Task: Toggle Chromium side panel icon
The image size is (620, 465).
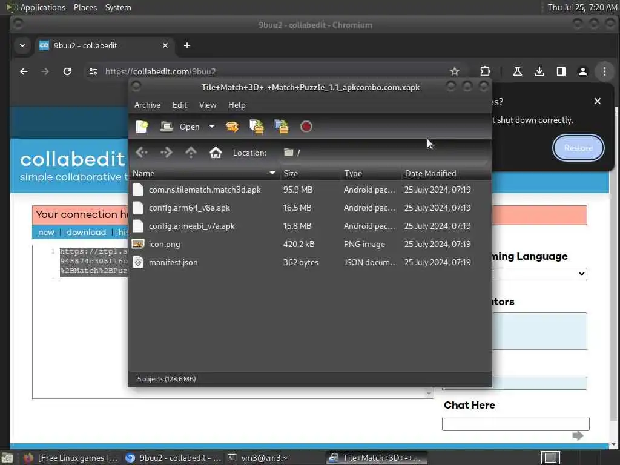Action: click(561, 71)
